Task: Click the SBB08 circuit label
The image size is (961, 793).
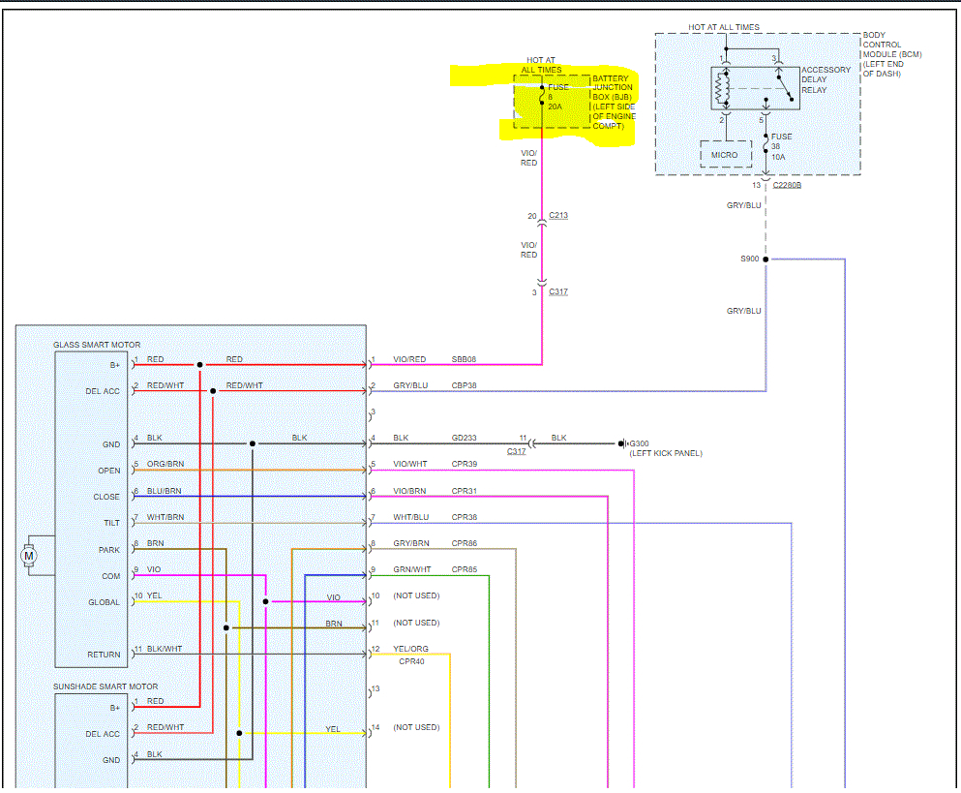Action: pyautogui.click(x=465, y=359)
